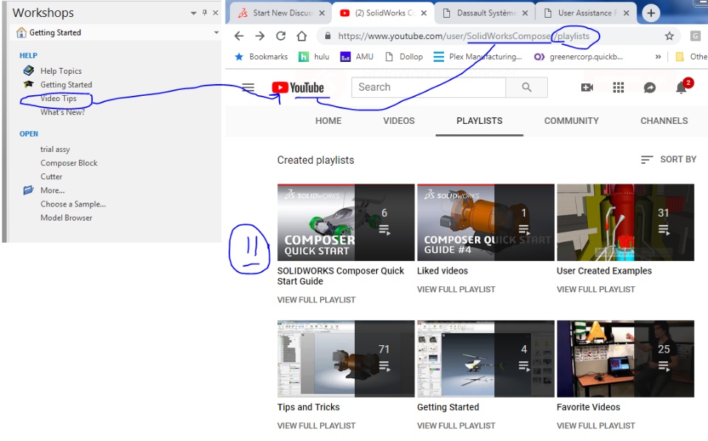Screen dimensions: 708x441
Task: Open the browser home page
Action: (x=302, y=35)
